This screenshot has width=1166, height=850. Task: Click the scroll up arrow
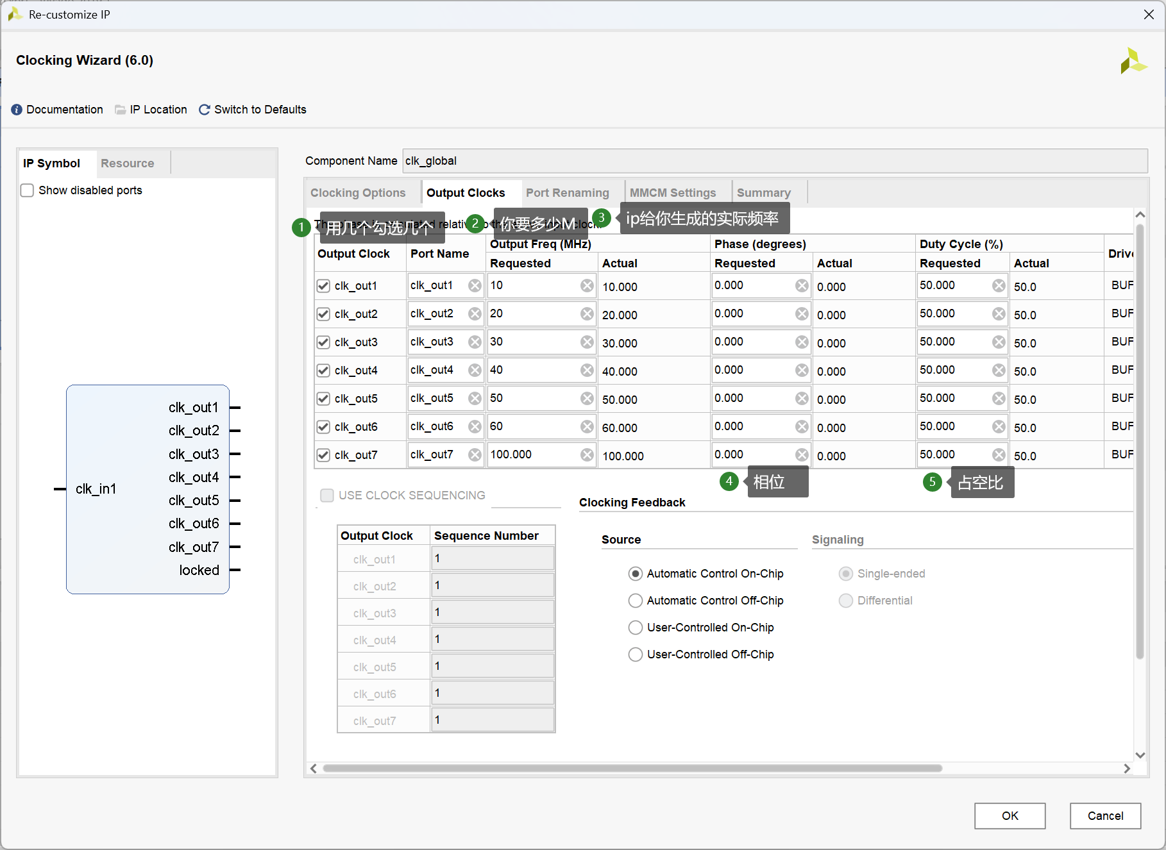pos(1140,215)
